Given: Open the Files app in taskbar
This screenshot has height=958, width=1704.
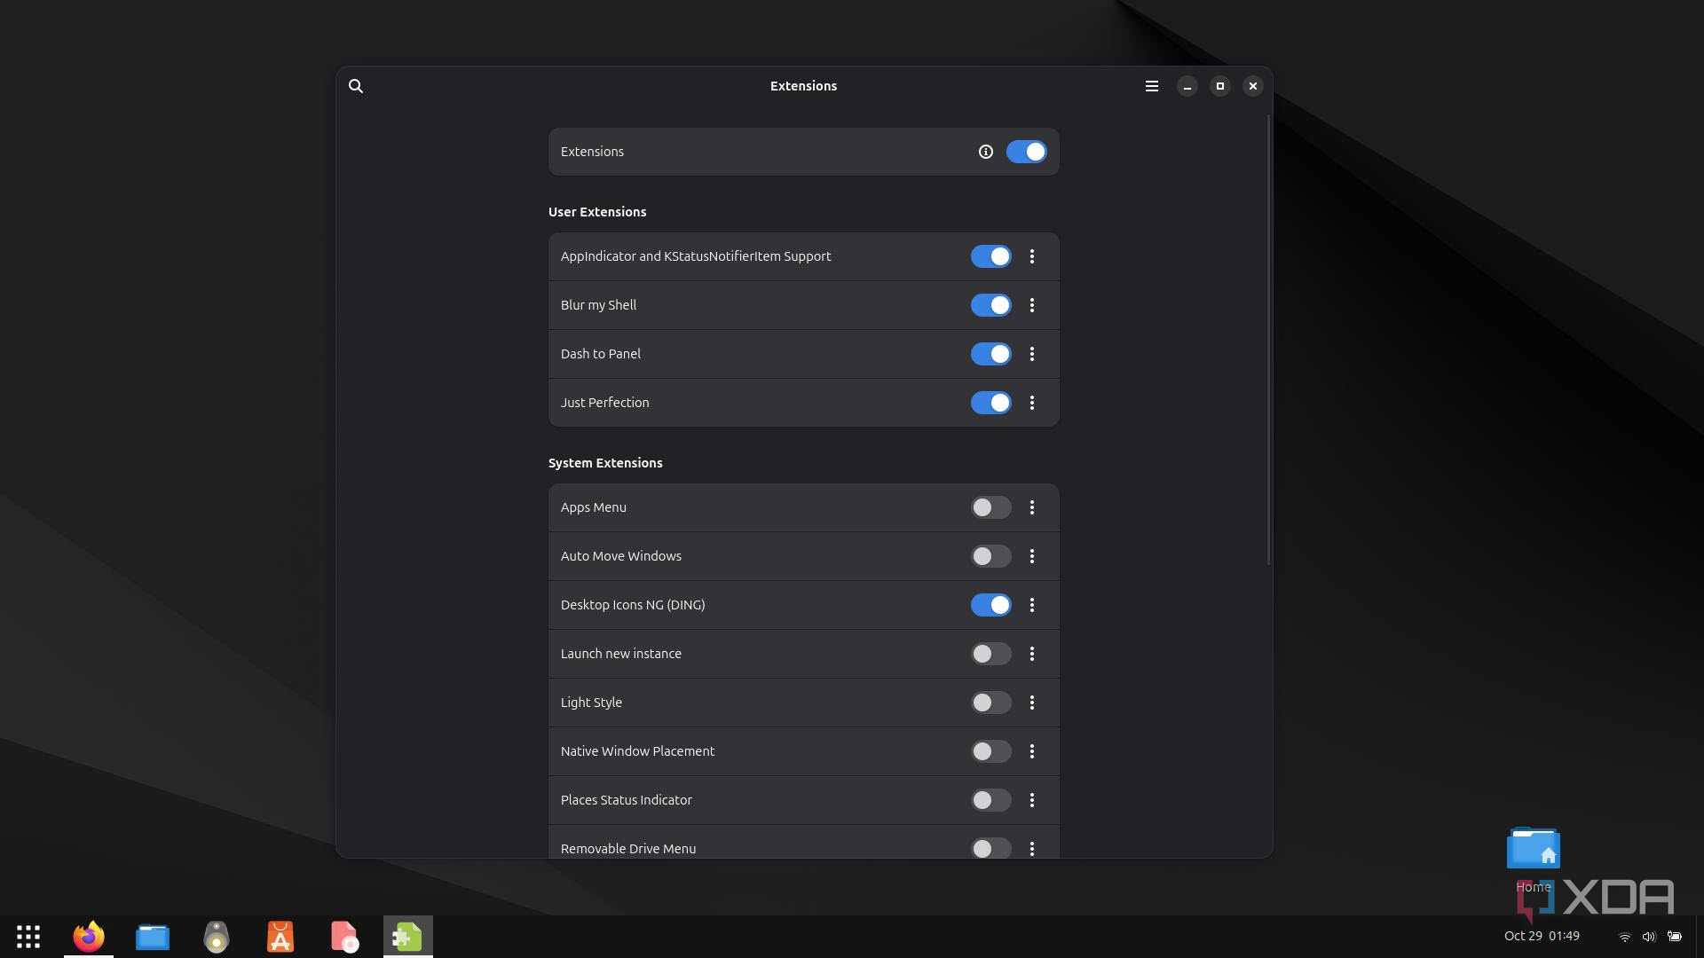Looking at the screenshot, I should [153, 937].
